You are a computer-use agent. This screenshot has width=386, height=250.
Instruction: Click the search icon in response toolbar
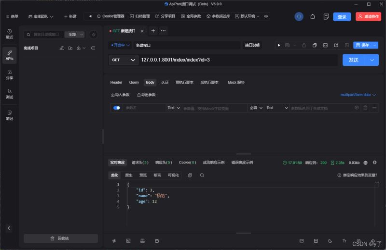(x=202, y=175)
